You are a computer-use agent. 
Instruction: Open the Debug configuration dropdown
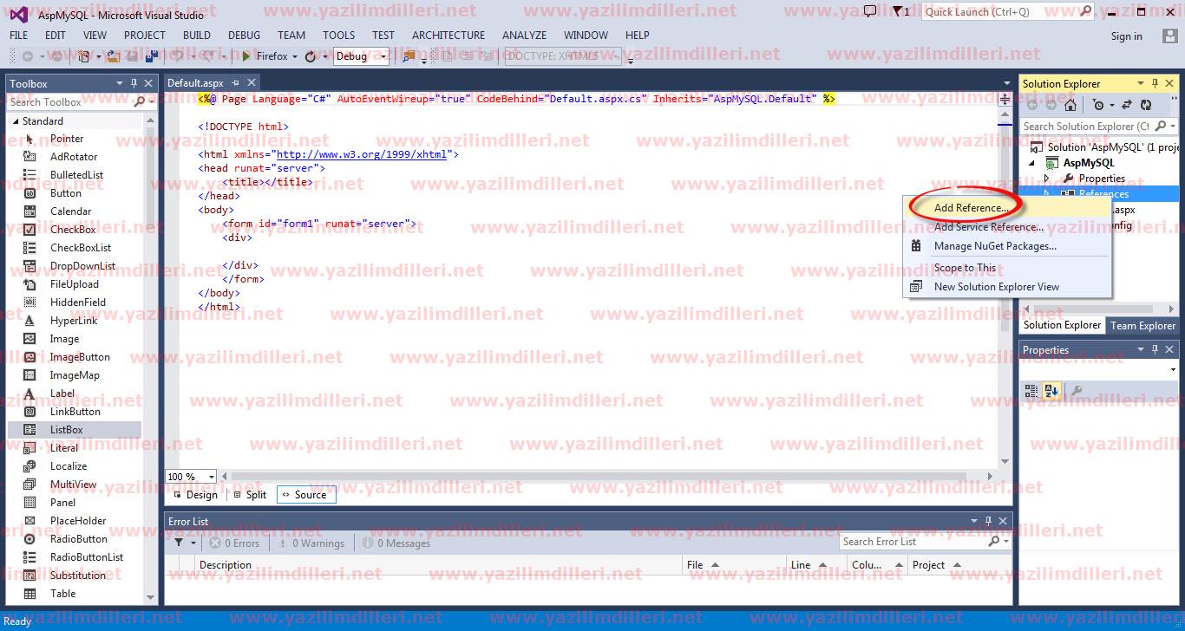(383, 56)
